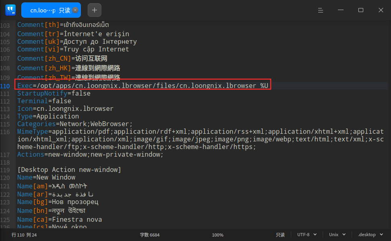Click the text editor app logo icon
This screenshot has width=391, height=241.
coord(10,10)
